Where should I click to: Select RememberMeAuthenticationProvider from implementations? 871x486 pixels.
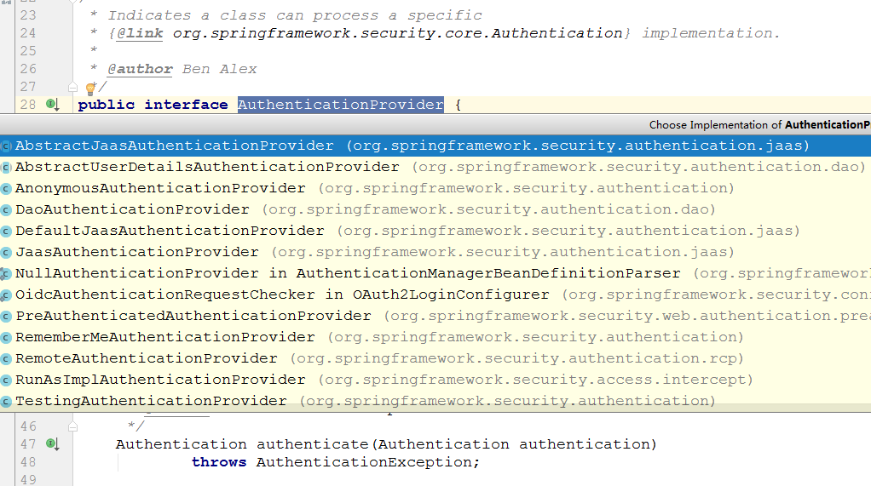tap(435, 337)
